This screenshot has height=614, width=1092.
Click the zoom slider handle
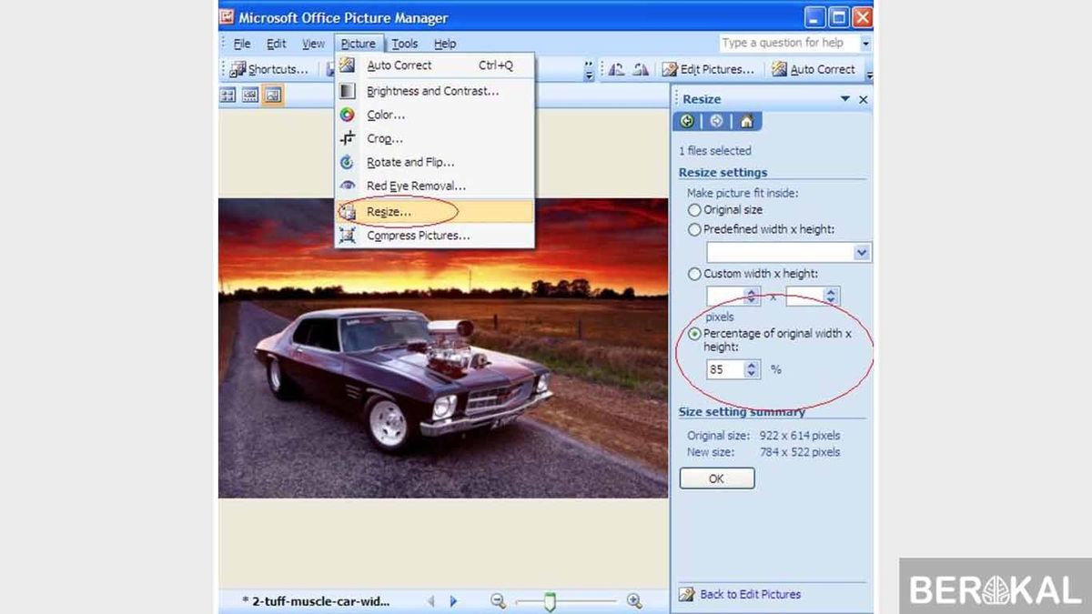coord(550,601)
